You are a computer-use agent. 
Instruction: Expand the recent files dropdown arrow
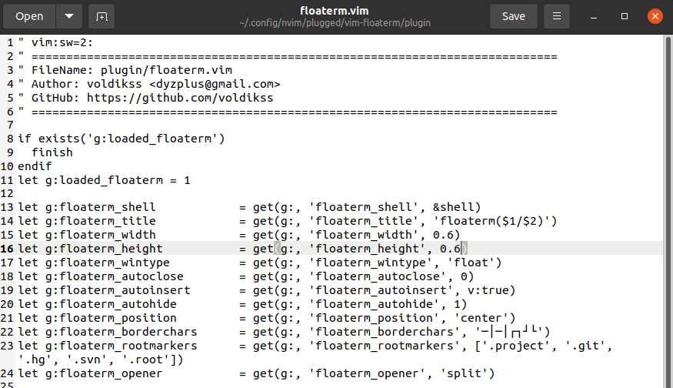(68, 16)
